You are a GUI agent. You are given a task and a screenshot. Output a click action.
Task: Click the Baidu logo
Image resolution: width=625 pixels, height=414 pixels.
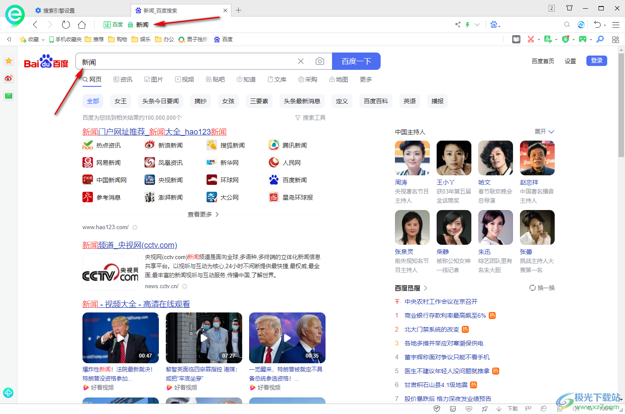coord(46,62)
